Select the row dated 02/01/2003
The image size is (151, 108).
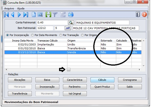(73, 44)
